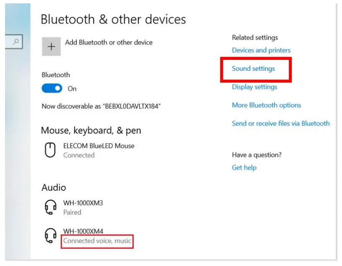Click the ELECOM mouse device icon
The height and width of the screenshot is (266, 342).
[x=50, y=150]
